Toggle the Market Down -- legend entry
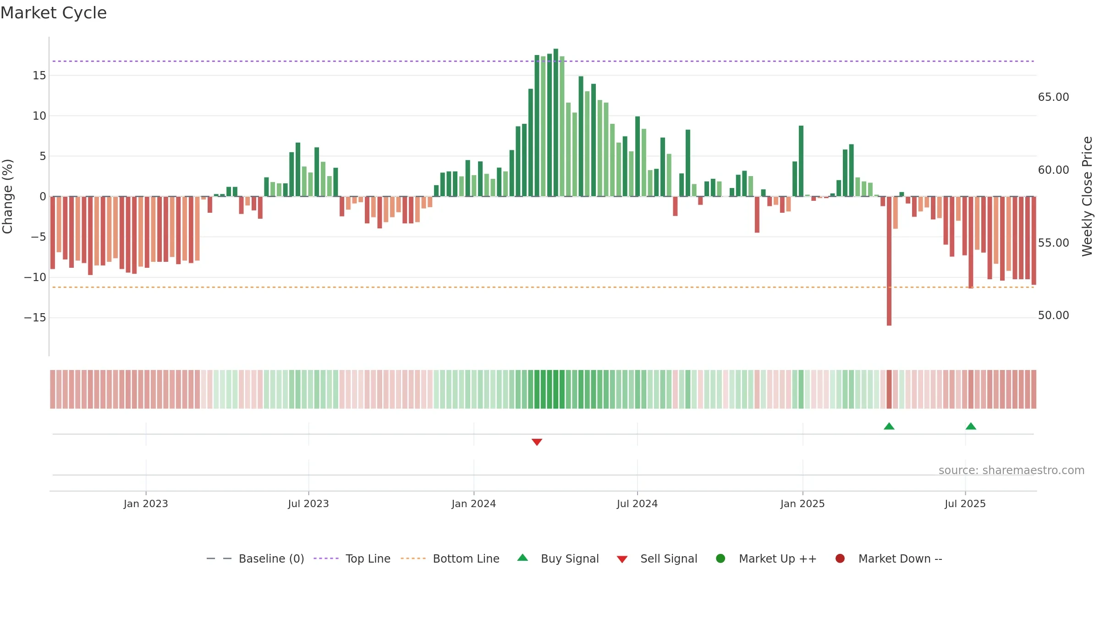The width and height of the screenshot is (1100, 619). (x=889, y=558)
